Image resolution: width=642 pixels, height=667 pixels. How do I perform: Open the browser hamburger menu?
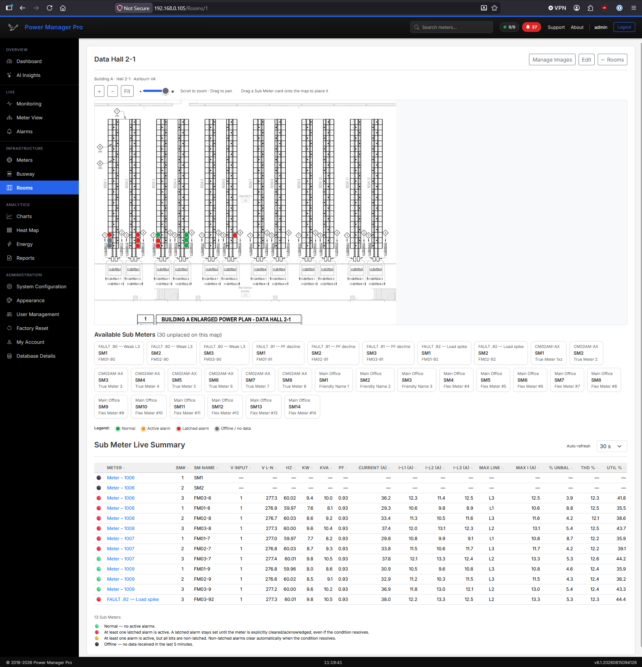click(634, 8)
